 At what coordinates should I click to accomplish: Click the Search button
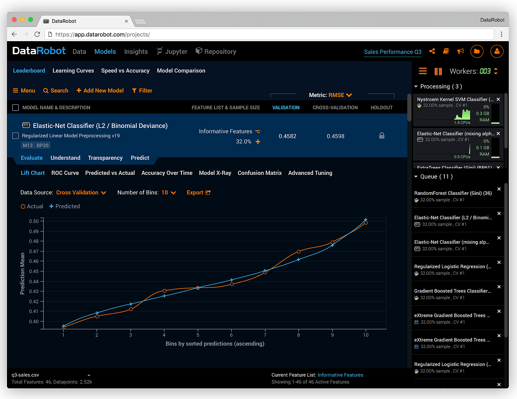pyautogui.click(x=56, y=90)
